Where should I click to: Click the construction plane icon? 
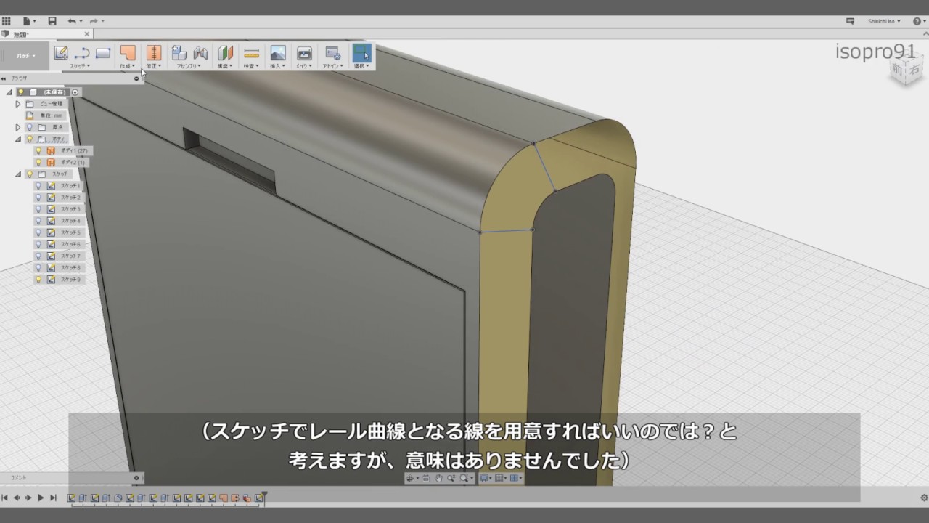click(x=225, y=53)
